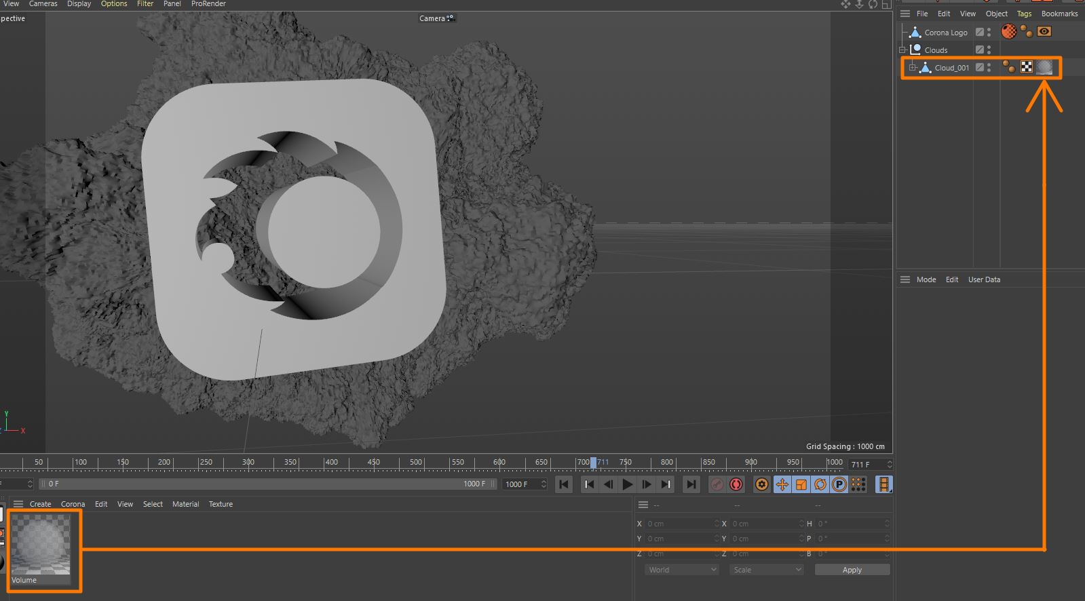Click the timeline playhead at frame 711

(593, 463)
